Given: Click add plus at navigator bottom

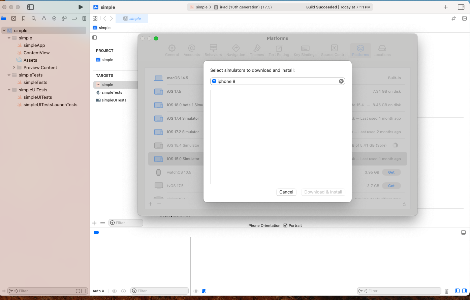Looking at the screenshot, I should pos(4,291).
